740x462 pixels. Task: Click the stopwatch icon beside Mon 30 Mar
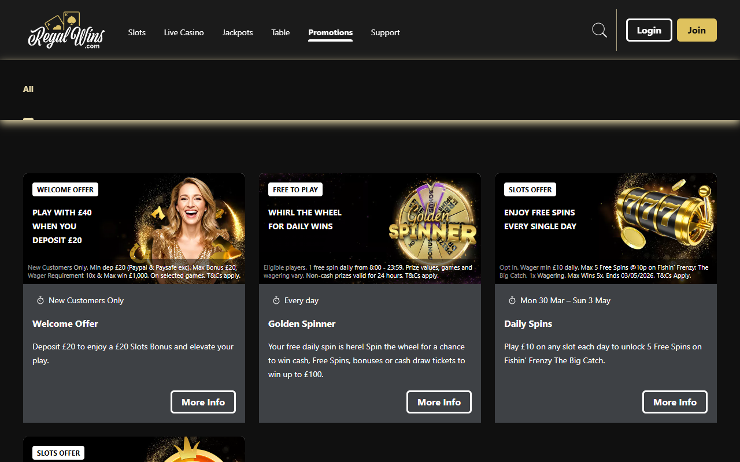512,300
